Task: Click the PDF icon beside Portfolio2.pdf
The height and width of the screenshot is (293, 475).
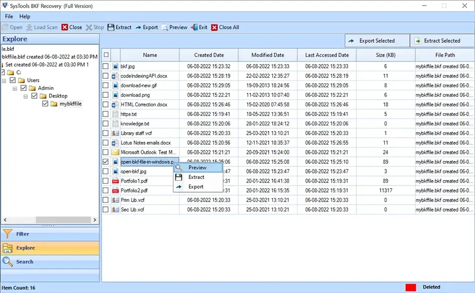Action: click(x=115, y=191)
